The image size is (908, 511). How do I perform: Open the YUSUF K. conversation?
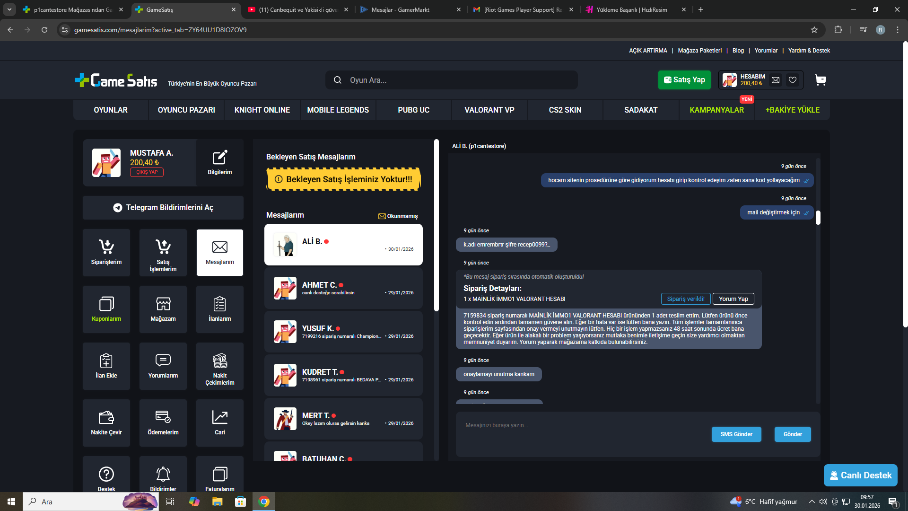click(343, 332)
